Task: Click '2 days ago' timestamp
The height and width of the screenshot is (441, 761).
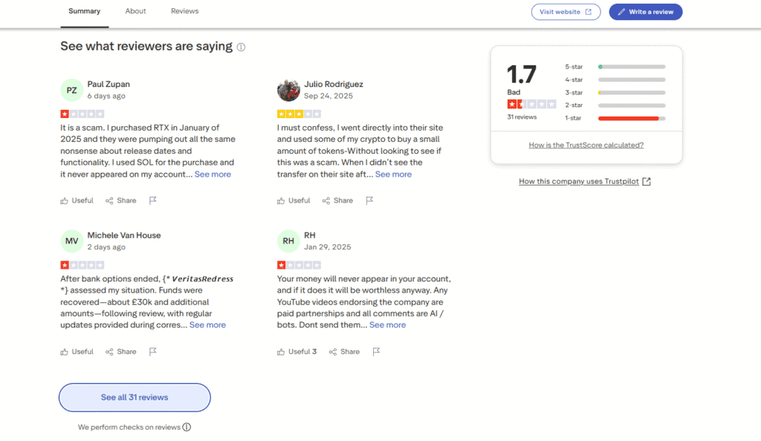Action: [106, 246]
